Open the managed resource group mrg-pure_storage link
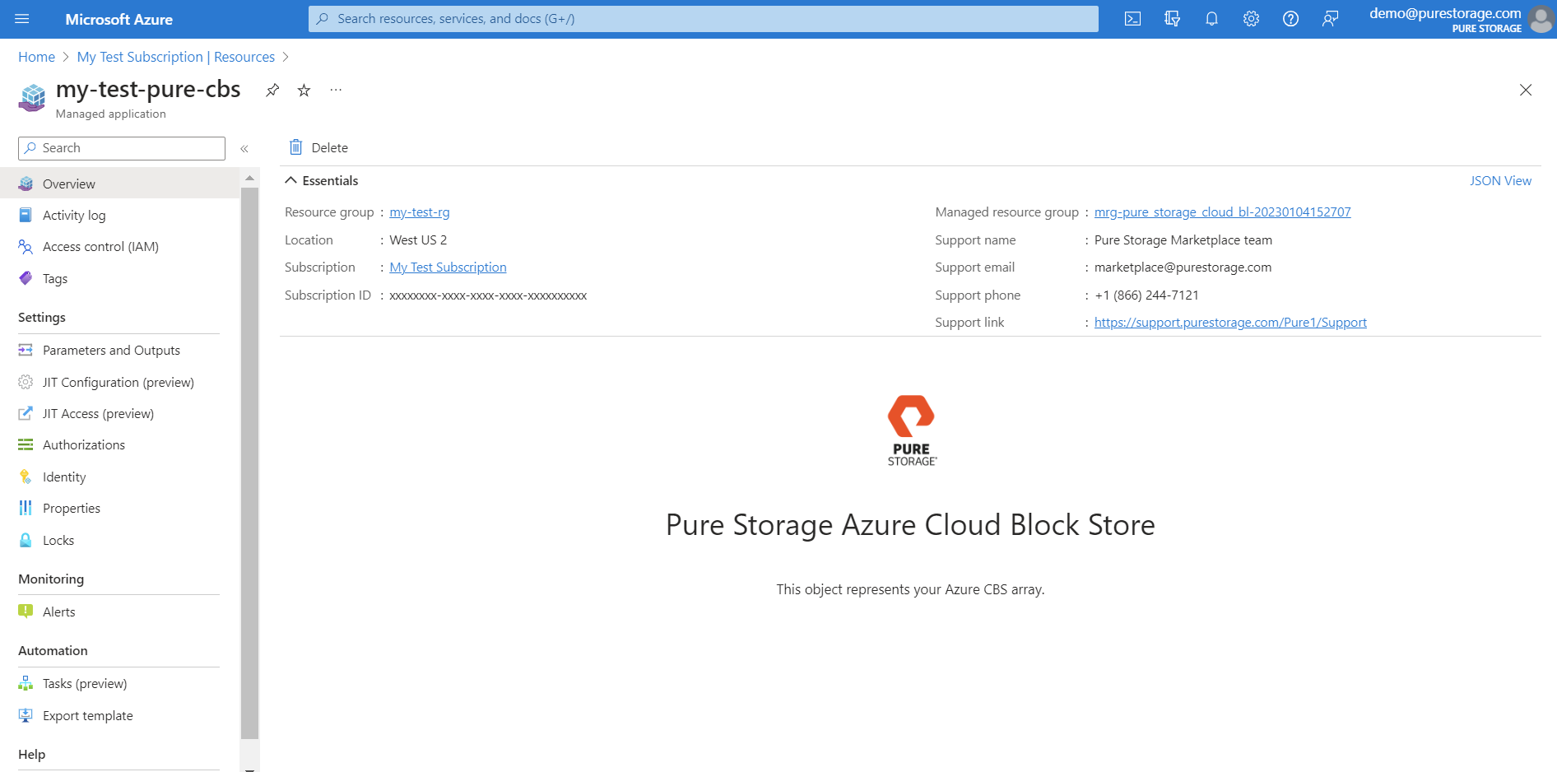 [x=1222, y=212]
